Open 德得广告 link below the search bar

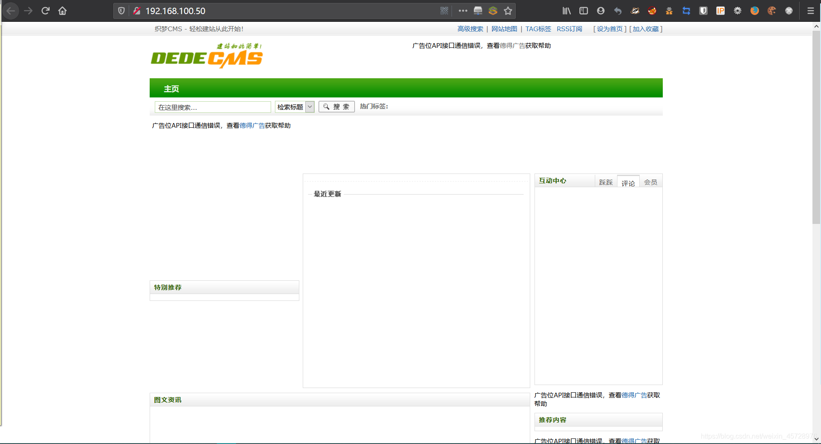(252, 126)
